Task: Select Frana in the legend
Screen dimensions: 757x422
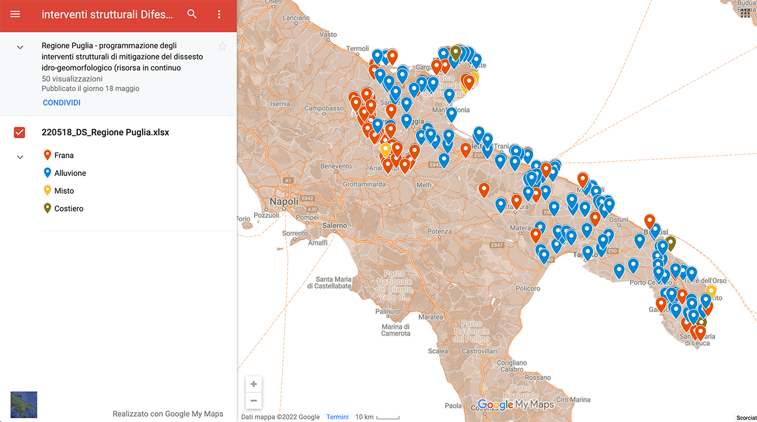Action: (64, 155)
